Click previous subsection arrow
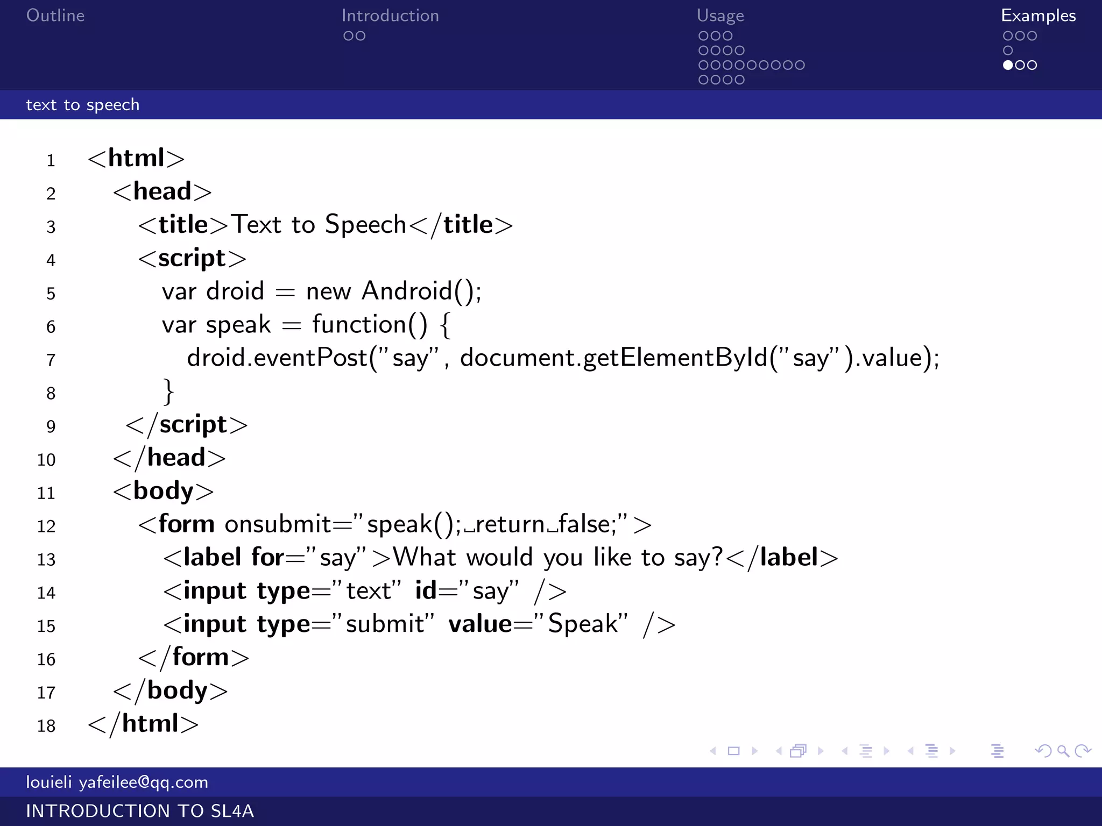 845,751
